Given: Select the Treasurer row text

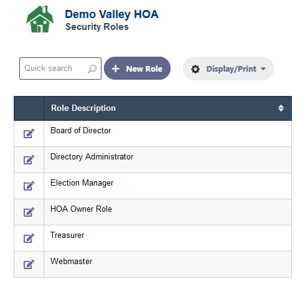Looking at the screenshot, I should pyautogui.click(x=67, y=235).
